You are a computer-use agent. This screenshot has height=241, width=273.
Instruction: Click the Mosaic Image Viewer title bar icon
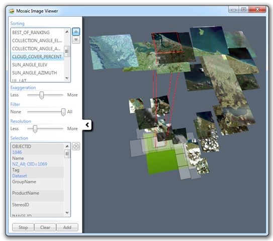[12, 11]
